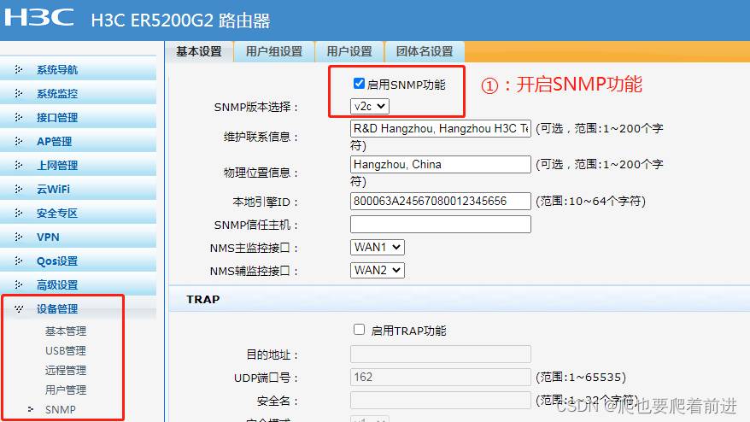This screenshot has width=750, height=422.
Task: Click arrow icon beside Qos设置
Action: coord(19,261)
